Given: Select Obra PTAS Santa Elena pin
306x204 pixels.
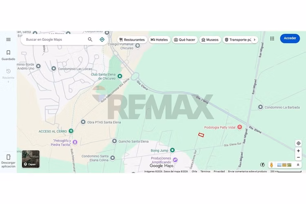Looking at the screenshot, I should [83, 122].
